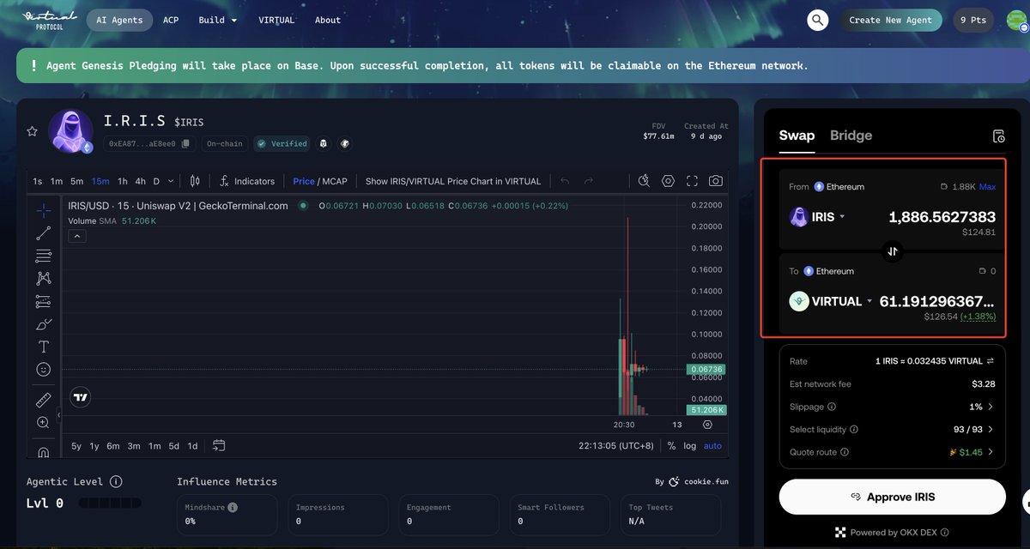Open chart settings hexagon icon
This screenshot has width=1030, height=549.
point(669,181)
